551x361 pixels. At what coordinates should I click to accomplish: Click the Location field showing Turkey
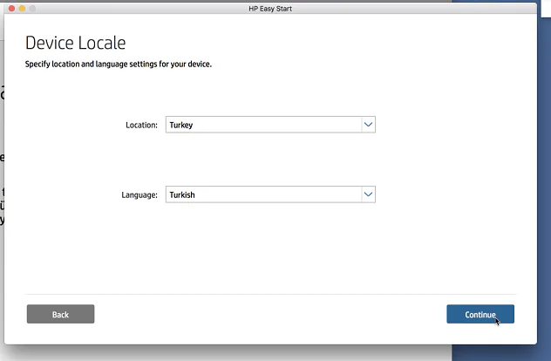pyautogui.click(x=262, y=125)
